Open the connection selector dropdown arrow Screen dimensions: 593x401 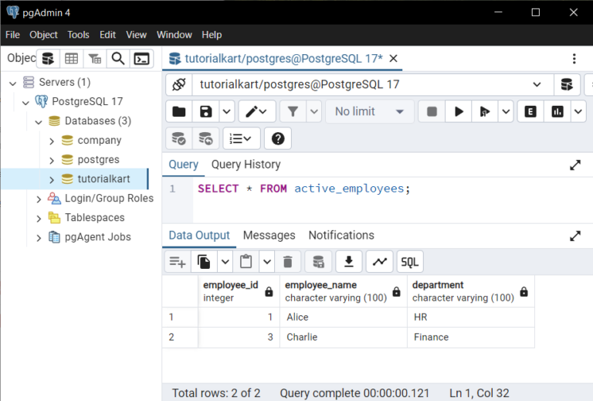tap(537, 84)
